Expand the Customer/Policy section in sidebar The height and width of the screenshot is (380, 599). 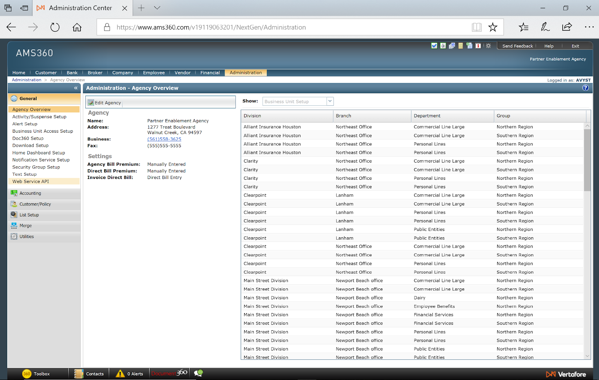pyautogui.click(x=44, y=204)
